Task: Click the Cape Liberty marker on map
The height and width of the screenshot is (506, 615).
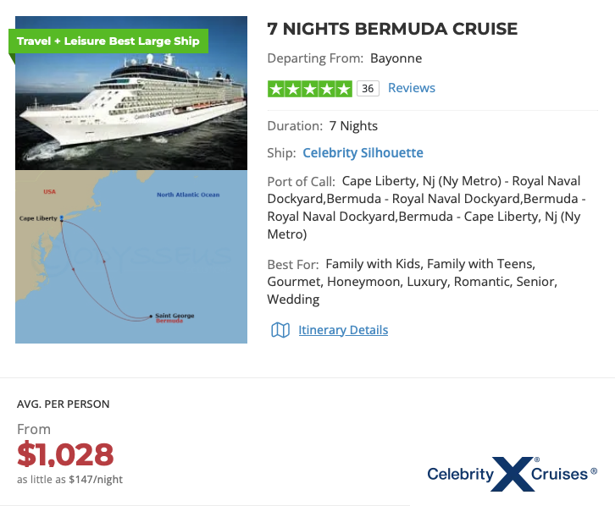Action: tap(62, 218)
